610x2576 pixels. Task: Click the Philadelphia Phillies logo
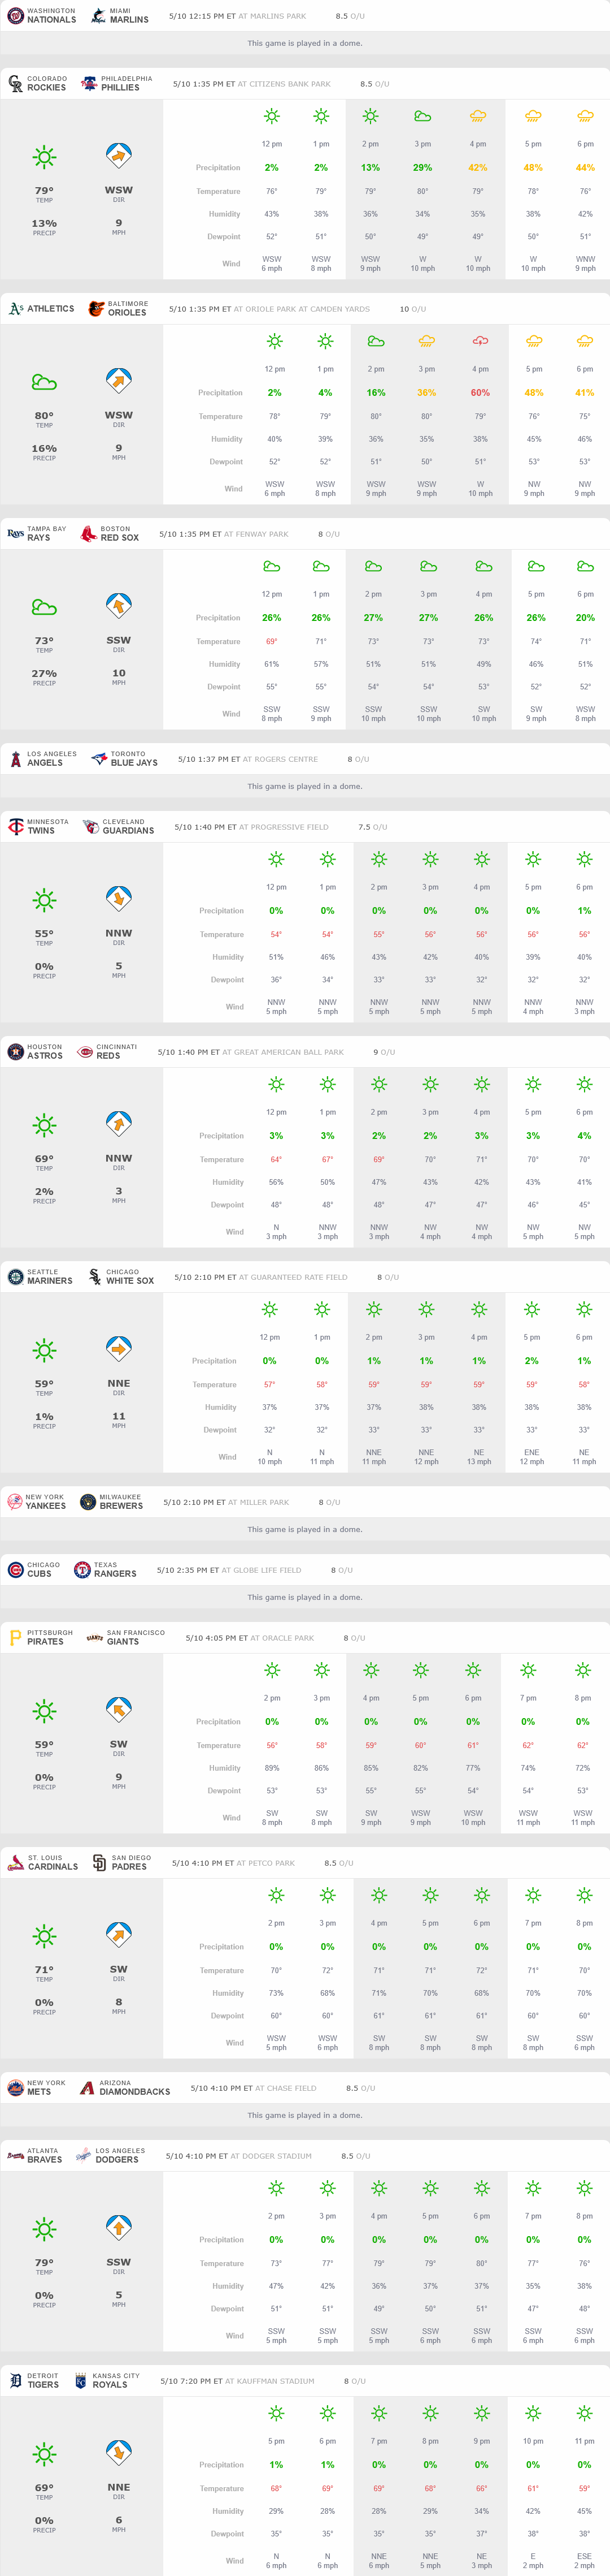89,84
